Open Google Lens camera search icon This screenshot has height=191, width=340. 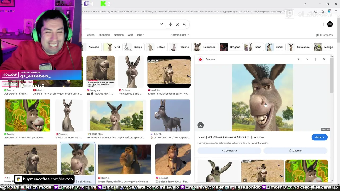(x=177, y=24)
